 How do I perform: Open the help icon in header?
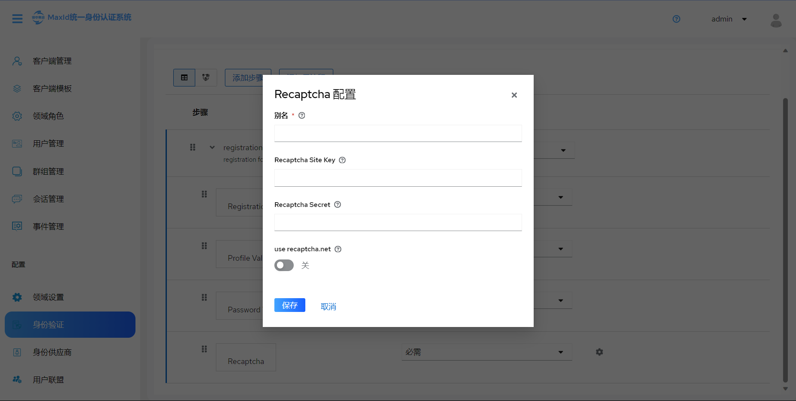coord(676,19)
